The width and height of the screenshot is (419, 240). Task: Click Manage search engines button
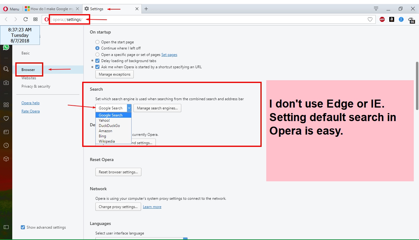(x=157, y=108)
